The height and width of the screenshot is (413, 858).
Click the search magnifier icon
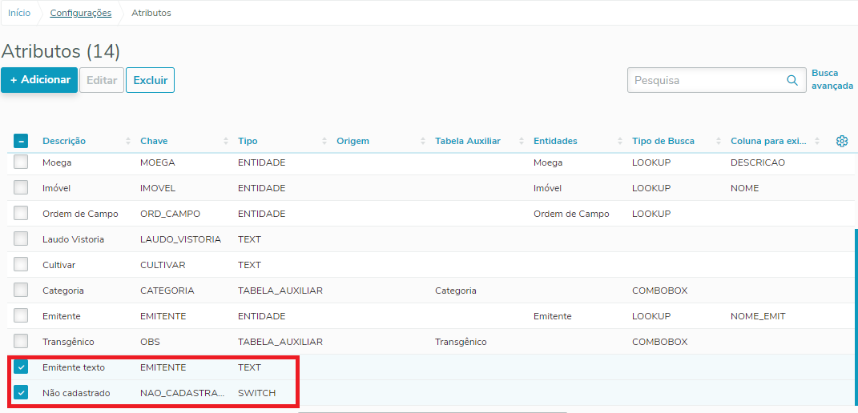(x=792, y=80)
